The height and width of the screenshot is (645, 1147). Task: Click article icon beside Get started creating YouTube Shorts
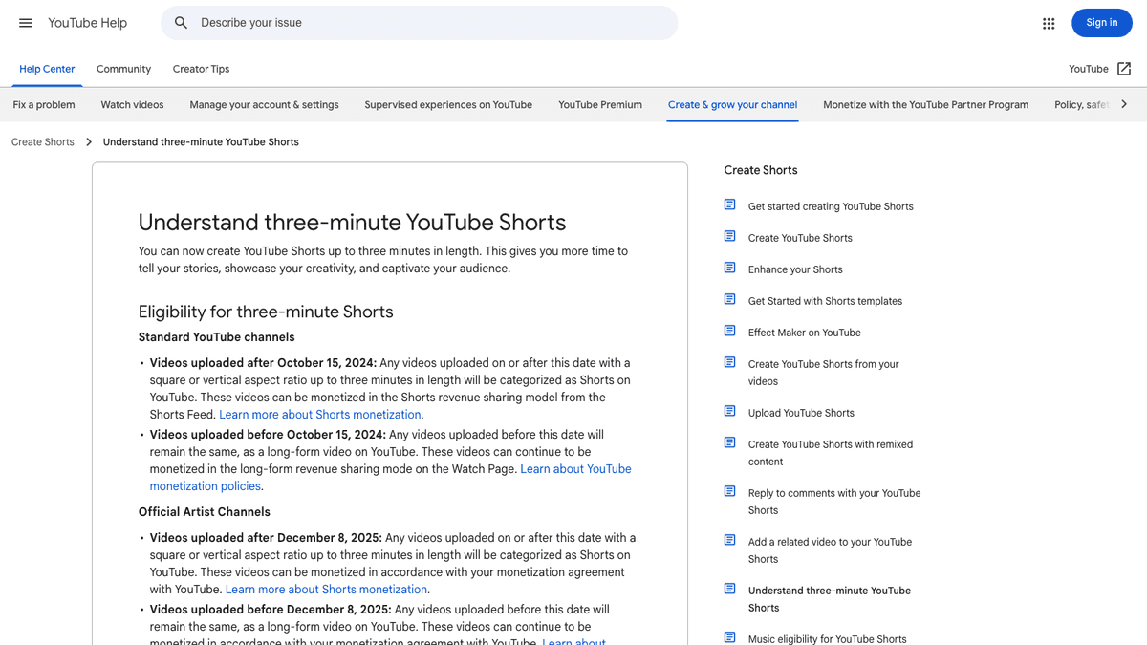click(730, 204)
